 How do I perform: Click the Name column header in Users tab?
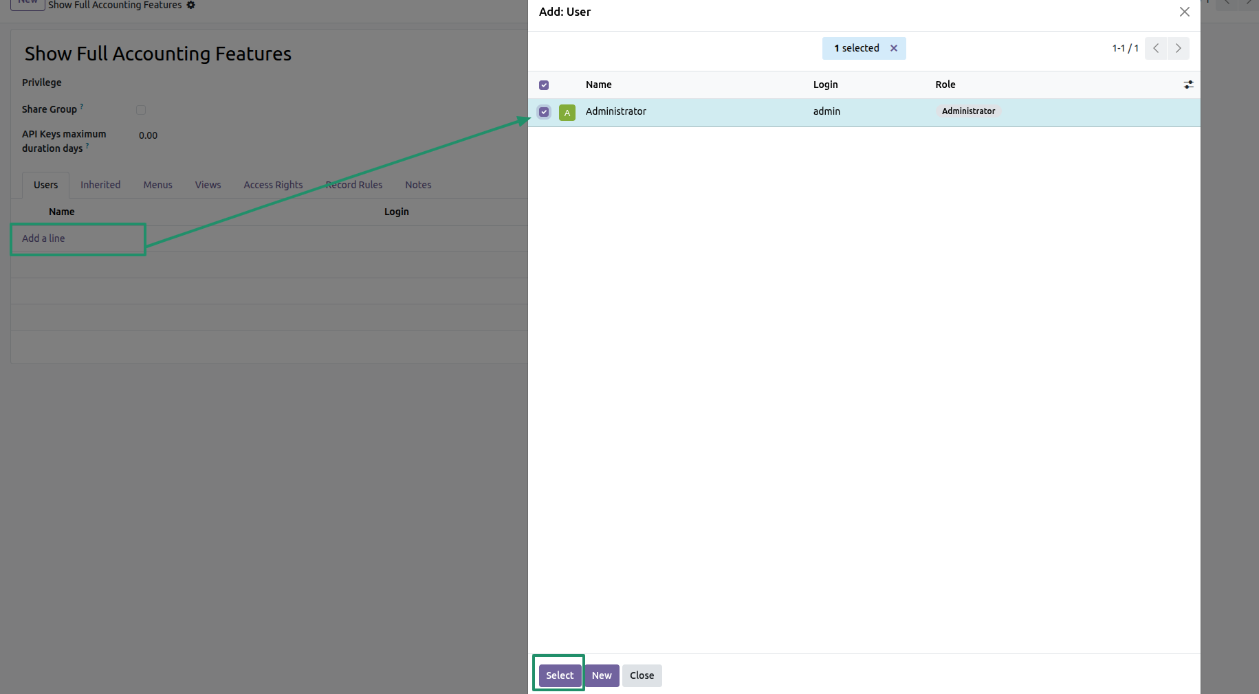pos(62,212)
